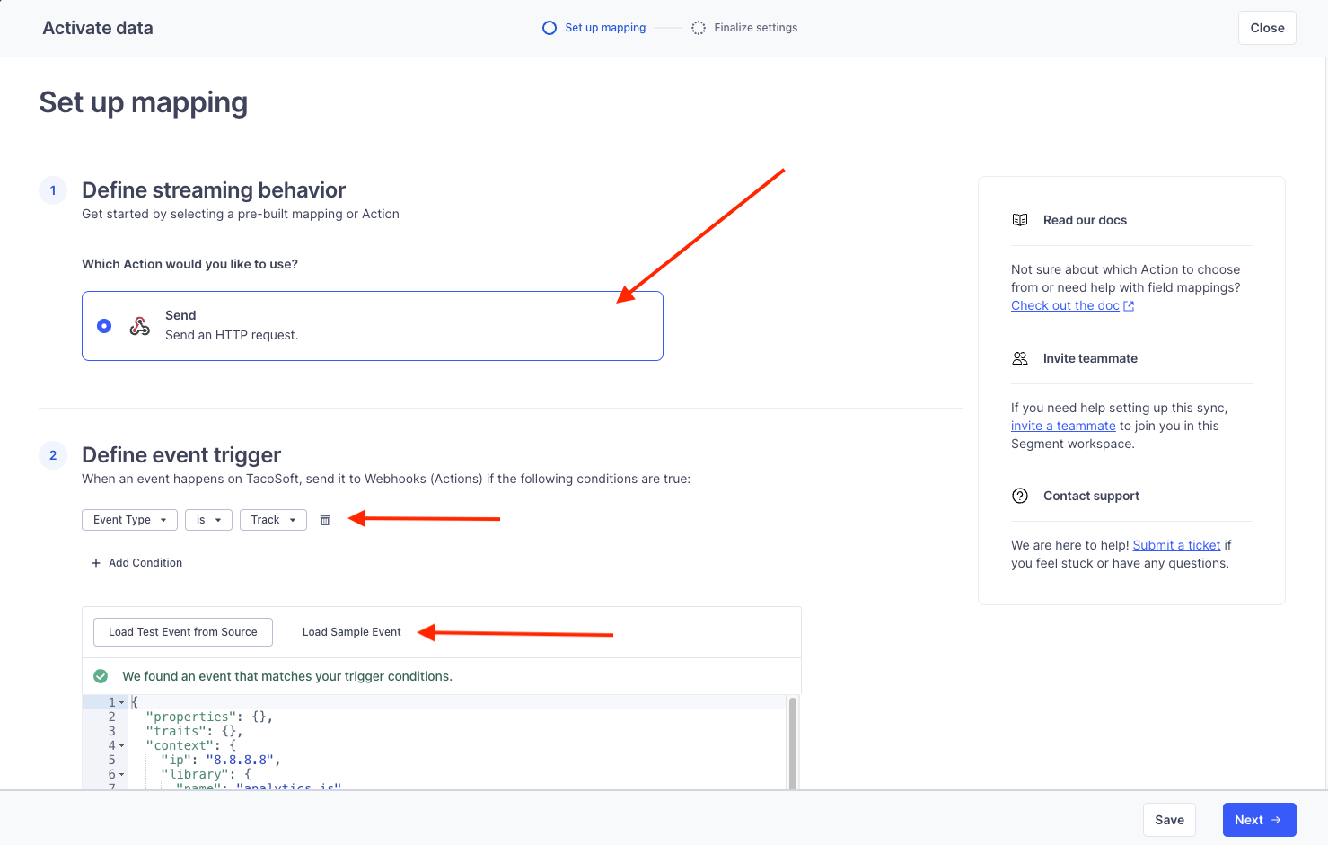The width and height of the screenshot is (1328, 845).
Task: Click the people icon beside Invite teammate
Action: [x=1019, y=357]
